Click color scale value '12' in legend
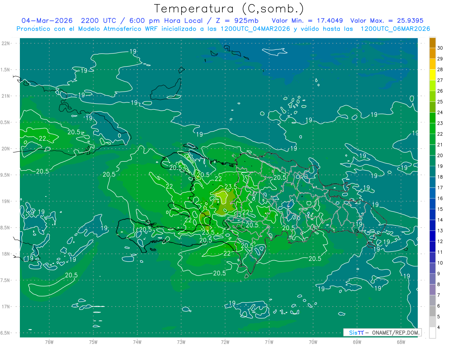The image size is (450, 347). coord(440,241)
